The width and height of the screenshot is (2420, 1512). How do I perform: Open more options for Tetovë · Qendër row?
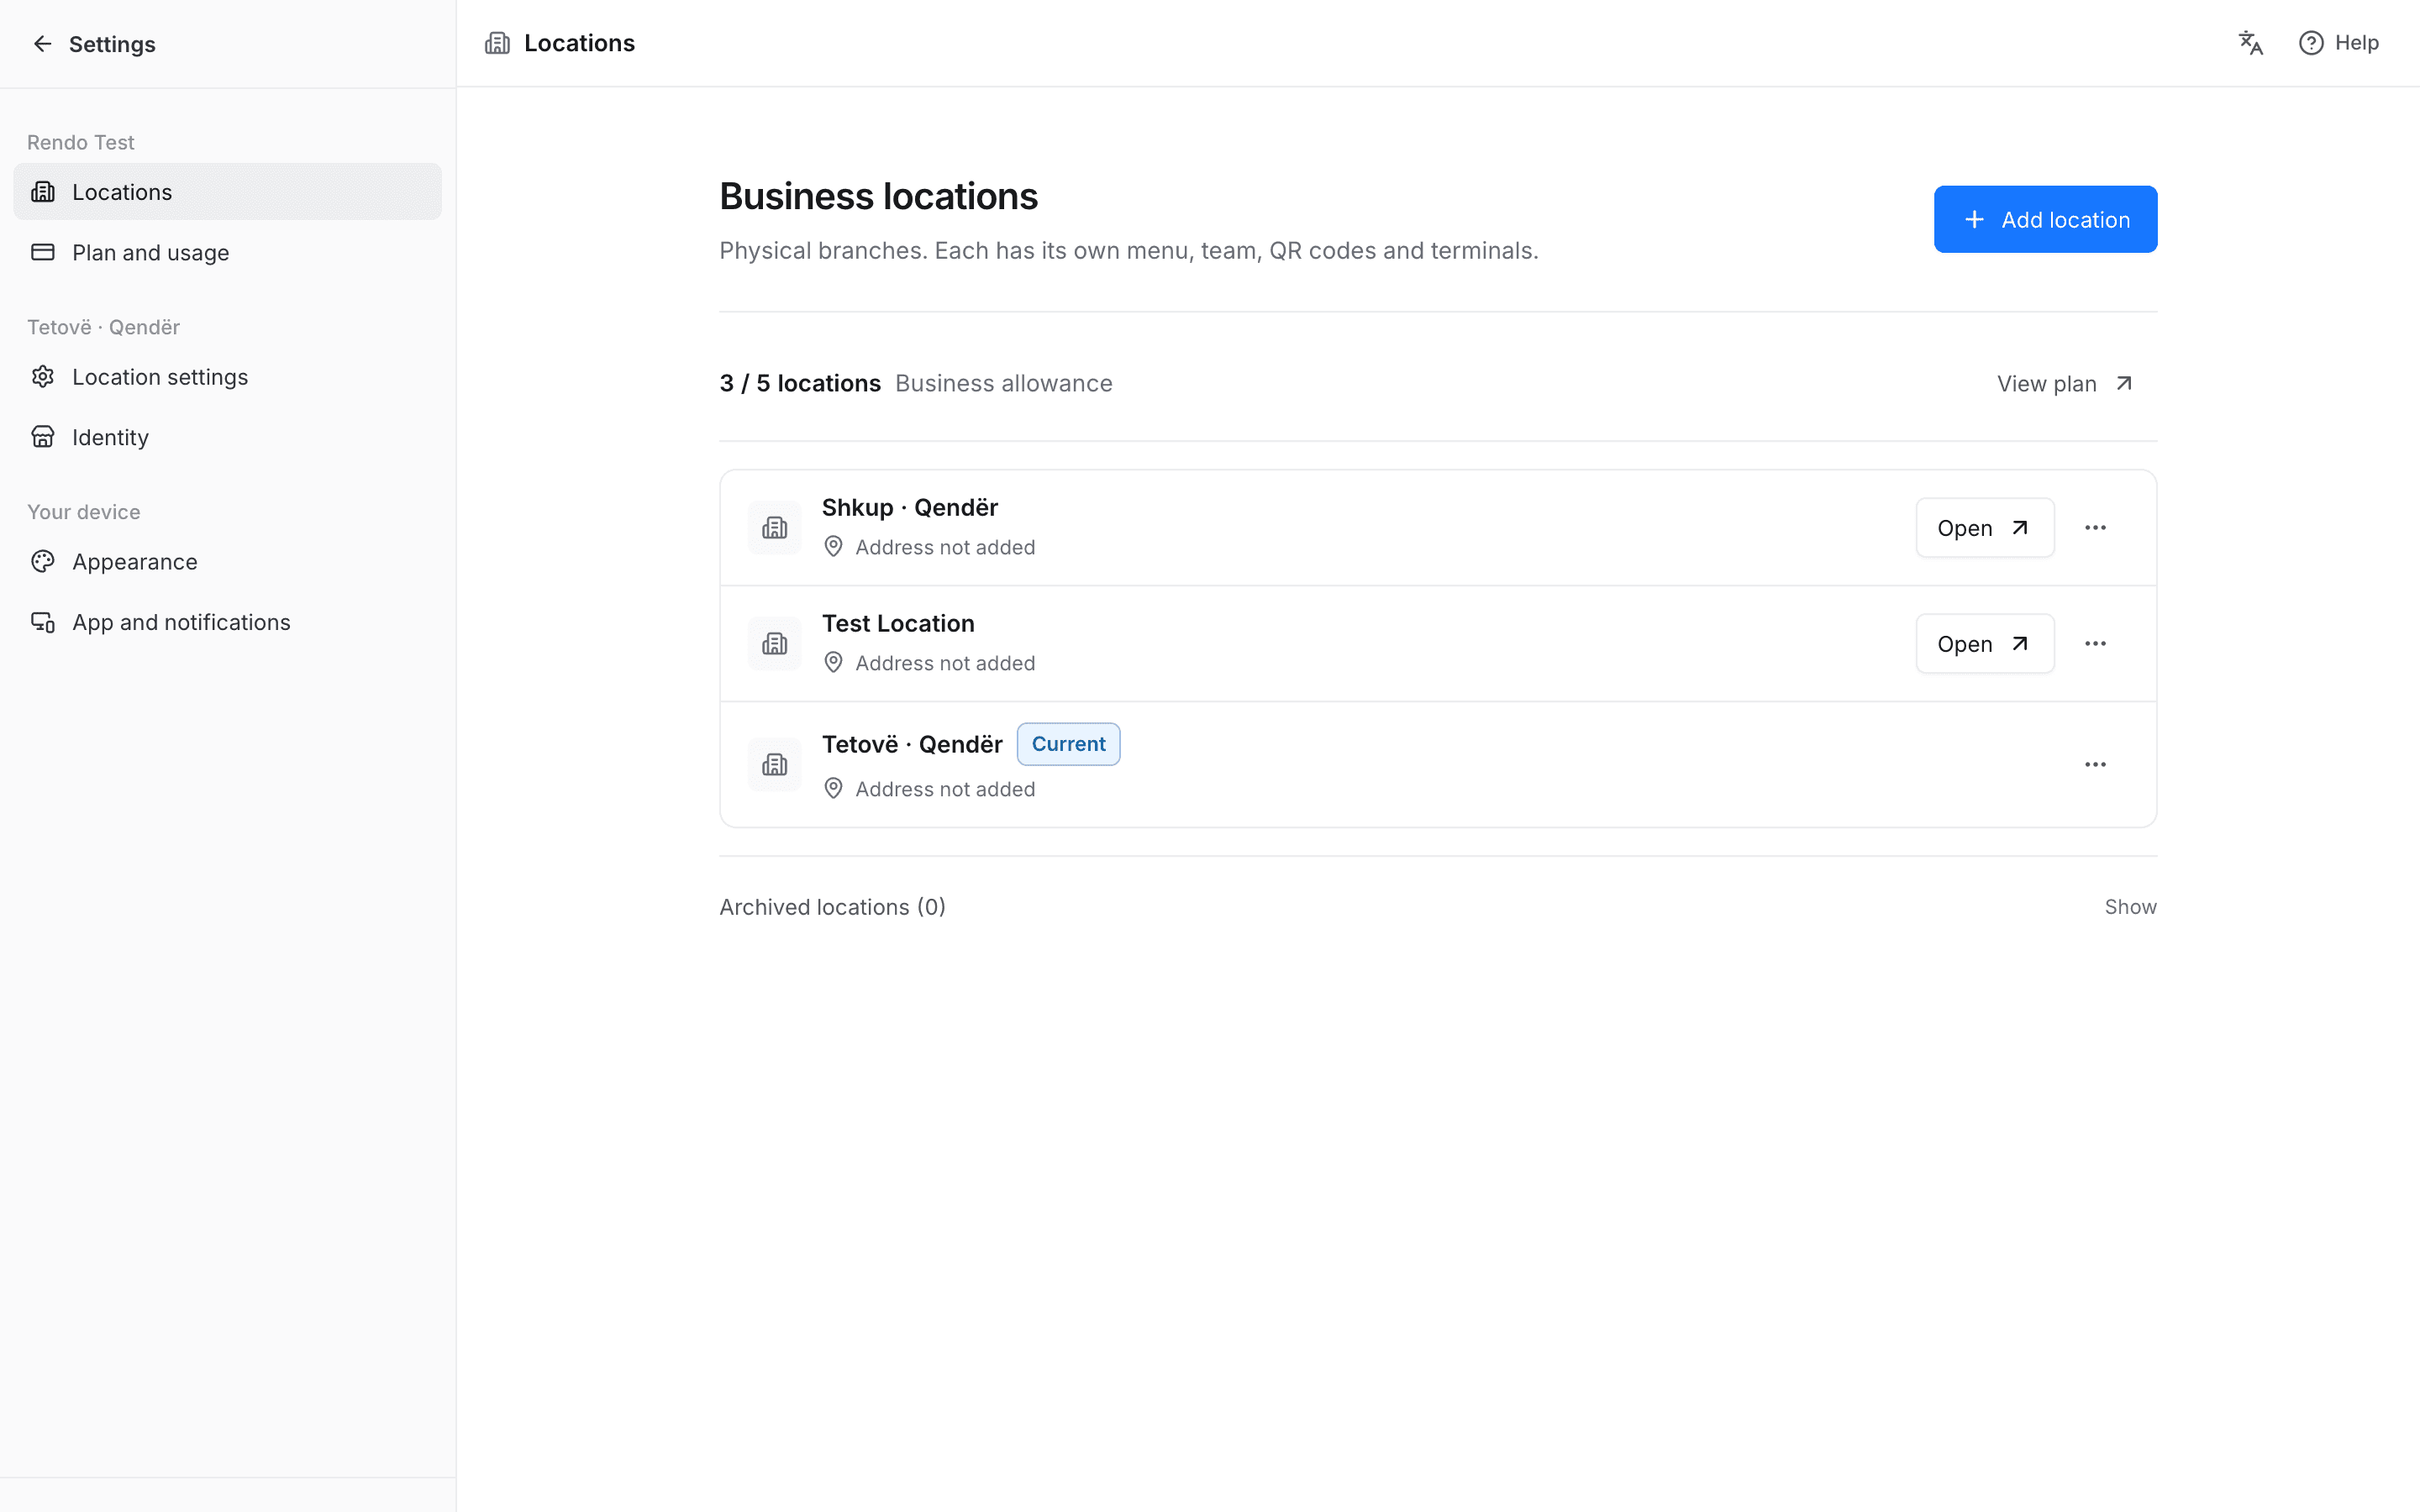(x=2095, y=765)
